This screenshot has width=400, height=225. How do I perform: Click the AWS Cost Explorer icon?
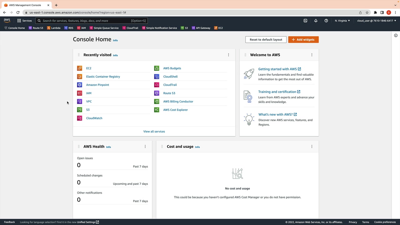pos(157,110)
